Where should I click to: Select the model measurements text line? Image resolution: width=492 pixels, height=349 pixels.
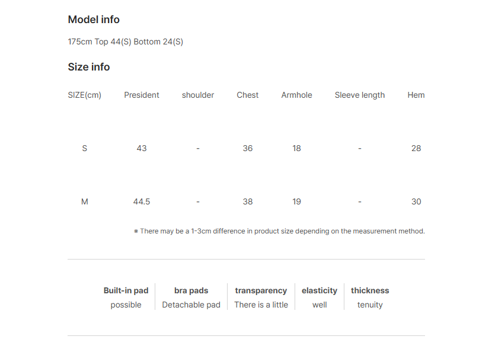[126, 41]
